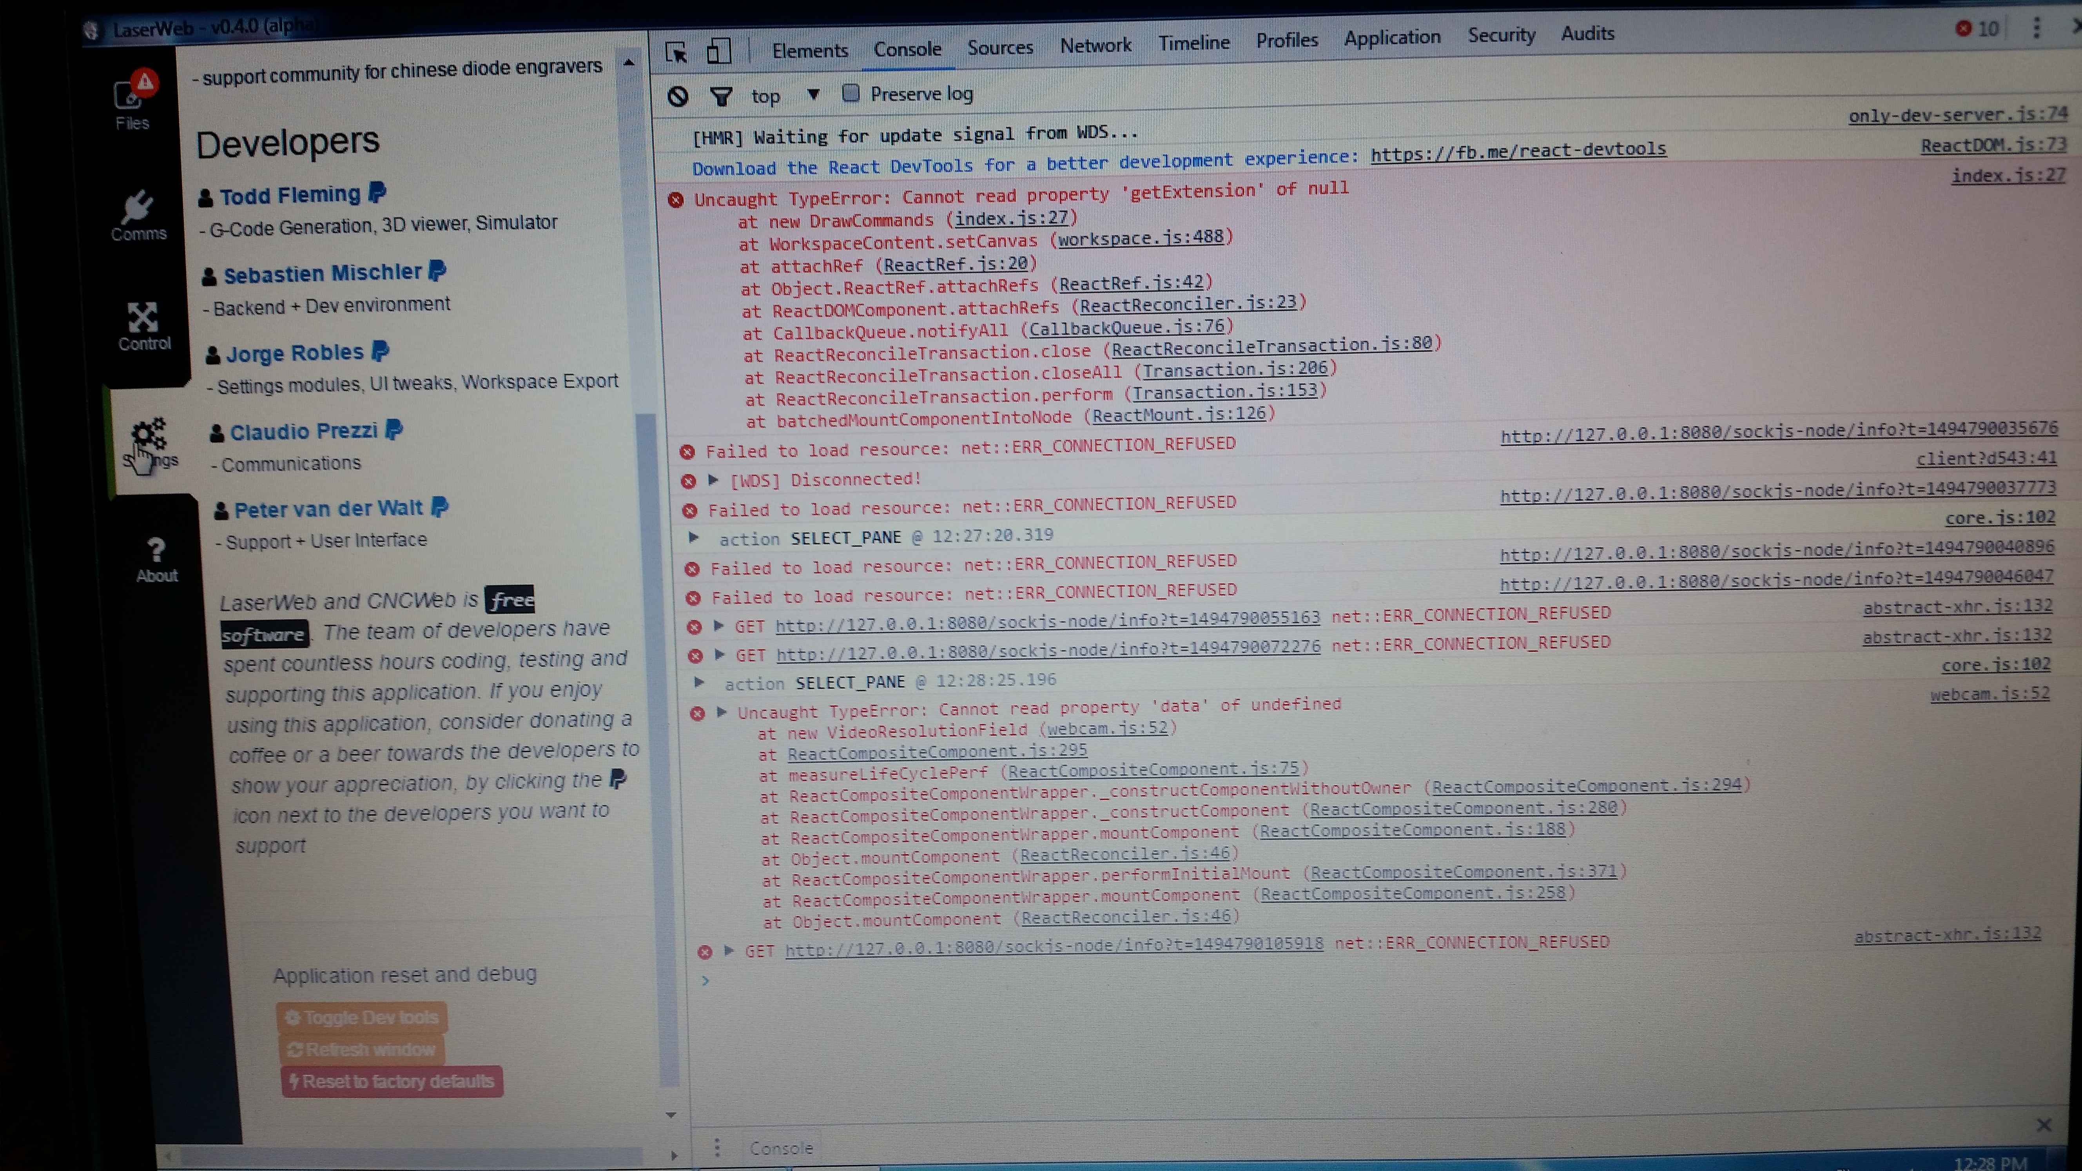Toggle the device toolbar icon
Screen dimensions: 2082x1171
point(718,51)
